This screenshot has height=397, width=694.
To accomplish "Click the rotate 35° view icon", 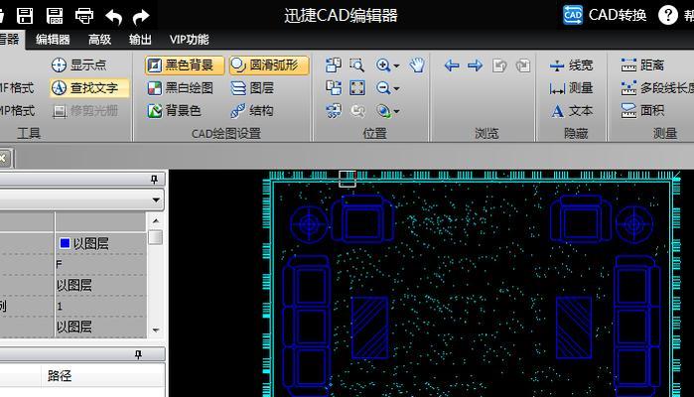I will point(334,110).
